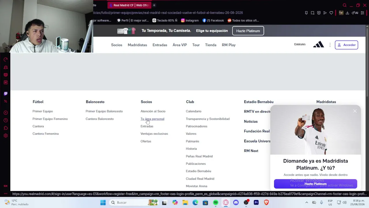Screen dimensions: 369x208
Task: Switch to the Real Madrid CF browser tab
Action: coord(129,5)
